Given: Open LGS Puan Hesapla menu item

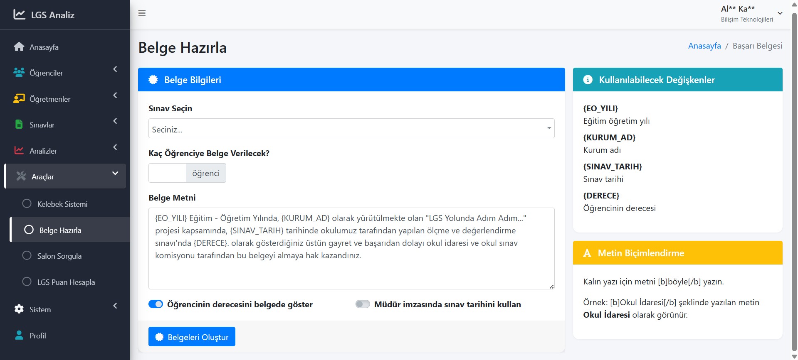Looking at the screenshot, I should pyautogui.click(x=66, y=282).
